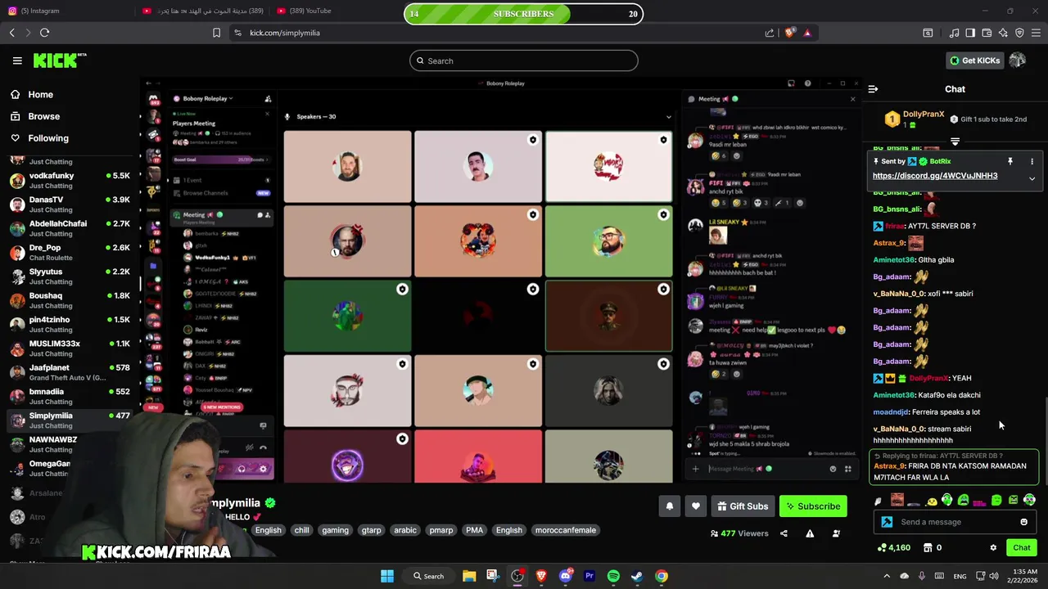Share page from address bar share icon

pyautogui.click(x=770, y=33)
